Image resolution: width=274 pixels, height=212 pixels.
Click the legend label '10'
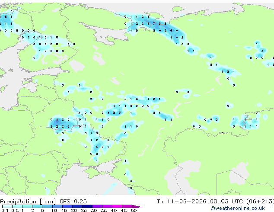pyautogui.click(x=54, y=210)
